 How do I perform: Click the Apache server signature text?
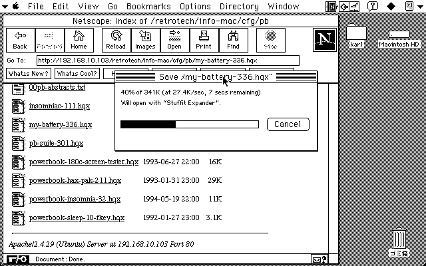pyautogui.click(x=101, y=244)
